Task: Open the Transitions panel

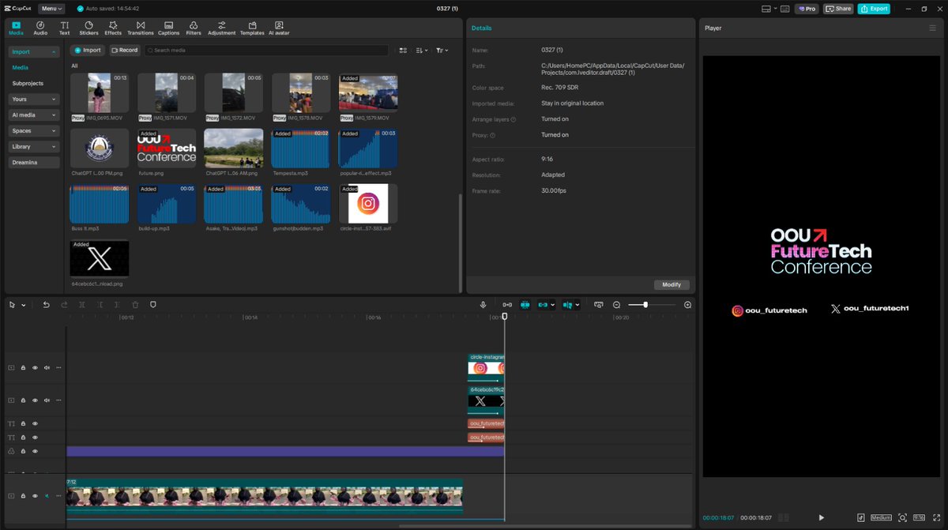Action: pos(141,28)
